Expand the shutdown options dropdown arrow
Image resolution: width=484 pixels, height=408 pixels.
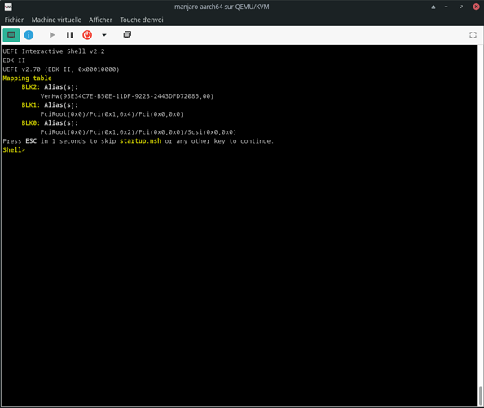point(104,35)
